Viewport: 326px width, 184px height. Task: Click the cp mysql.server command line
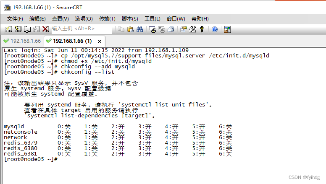[x=165, y=56]
